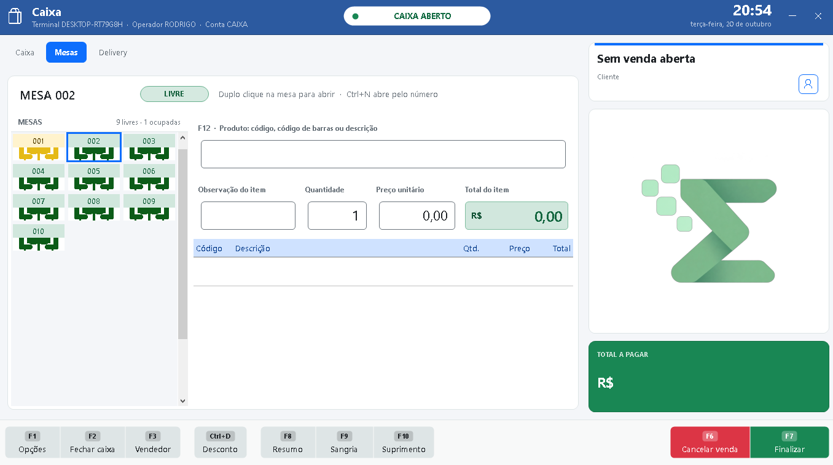The image size is (833, 465).
Task: Select table 009 icon
Action: coord(149,208)
